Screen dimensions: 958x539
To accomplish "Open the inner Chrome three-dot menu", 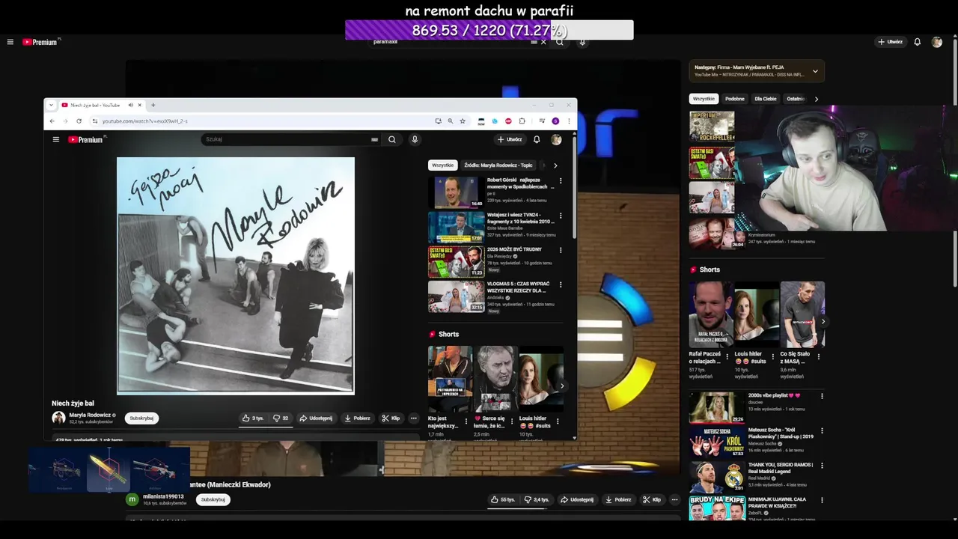I will (569, 121).
